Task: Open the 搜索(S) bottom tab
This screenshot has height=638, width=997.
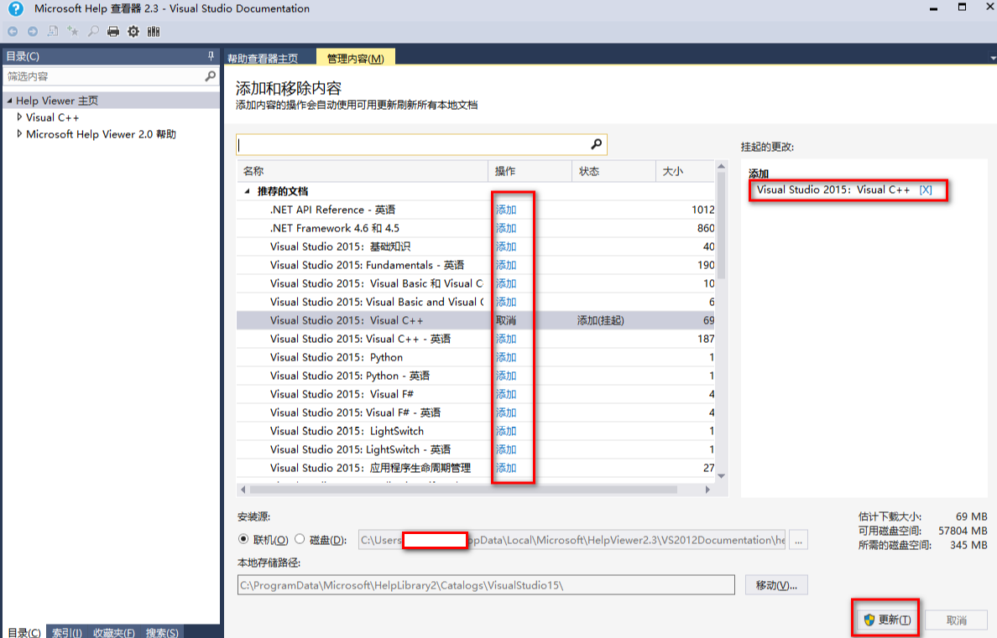Action: [x=161, y=632]
